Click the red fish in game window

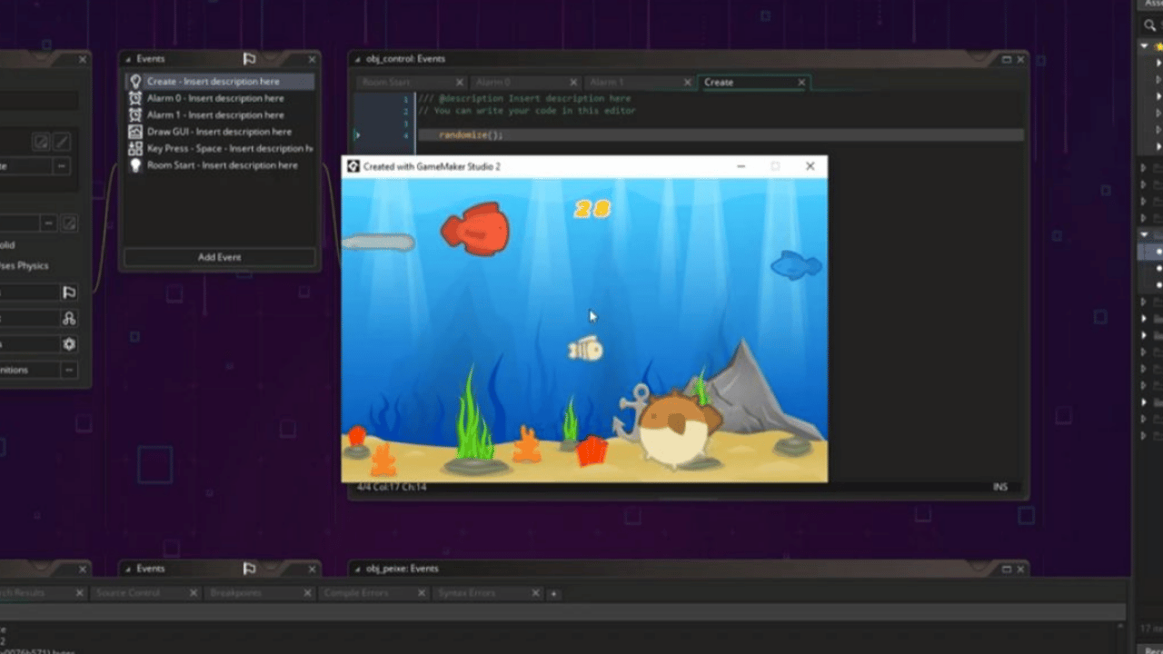(475, 228)
